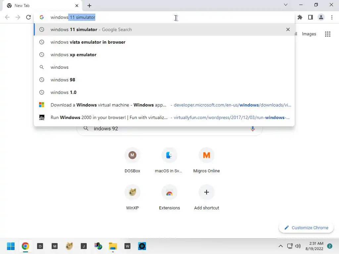Choose the 'windows 98' history suggestion
This screenshot has height=254, width=339.
(164, 80)
